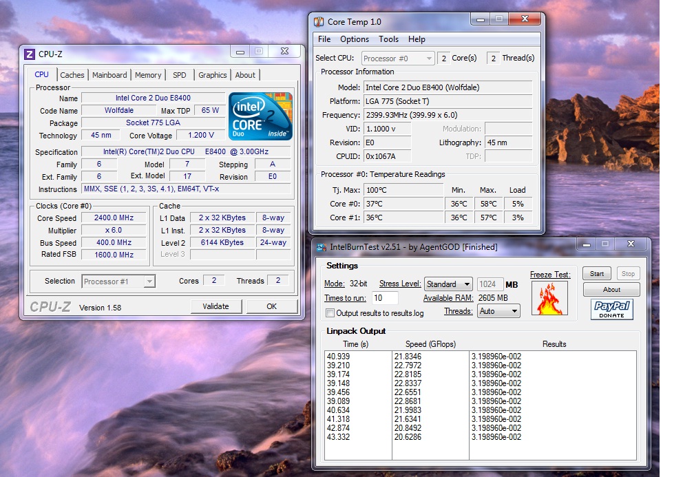Click the Freeze Test label link
Viewport: 694px width, 477px height.
coord(550,275)
